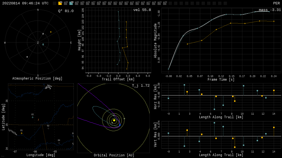This screenshot has width=282, height=158.
Task: Click station 20 indicator box
Action: click(x=165, y=3)
